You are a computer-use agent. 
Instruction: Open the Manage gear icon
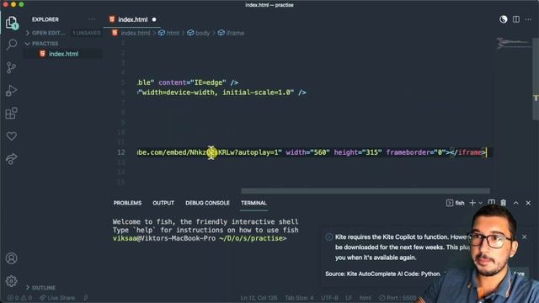point(11,281)
